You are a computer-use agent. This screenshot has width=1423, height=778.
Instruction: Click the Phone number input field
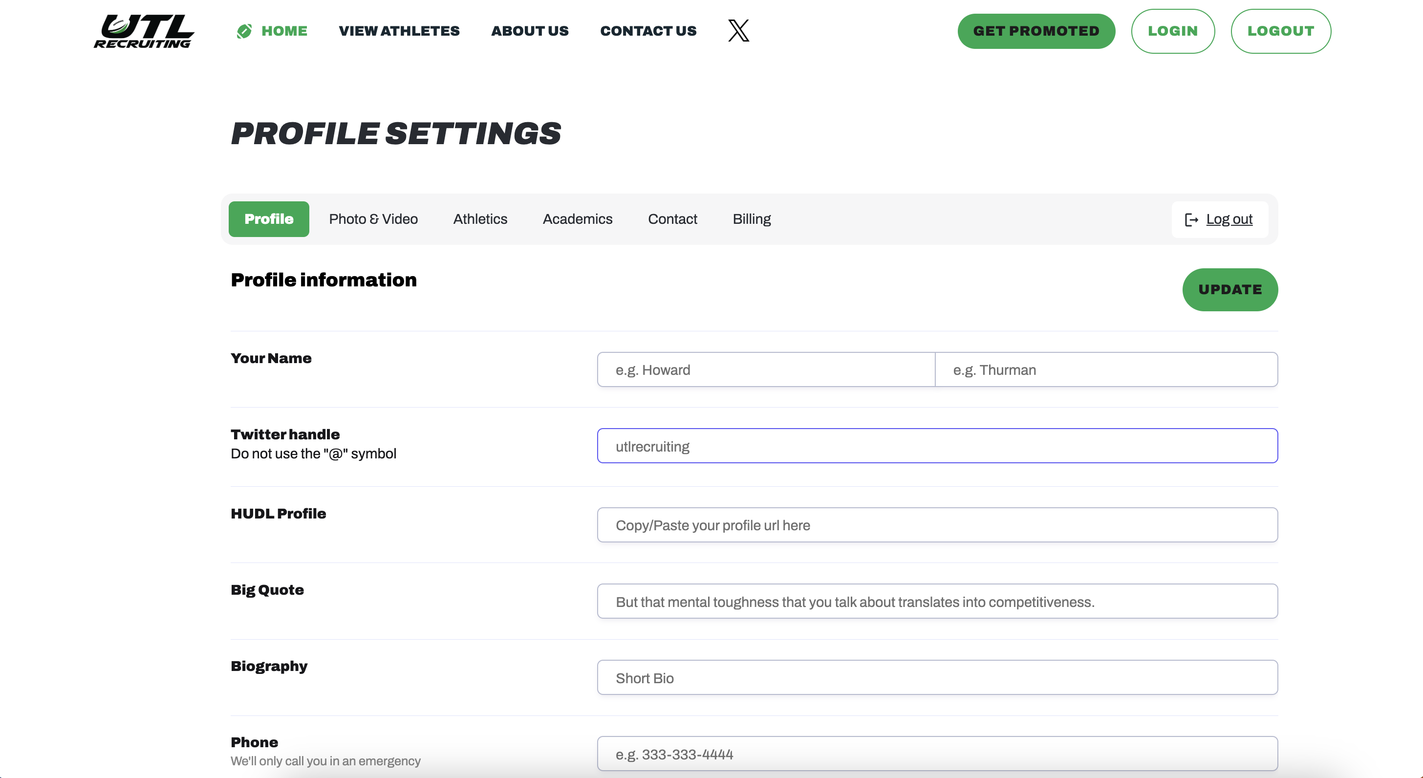pyautogui.click(x=937, y=754)
